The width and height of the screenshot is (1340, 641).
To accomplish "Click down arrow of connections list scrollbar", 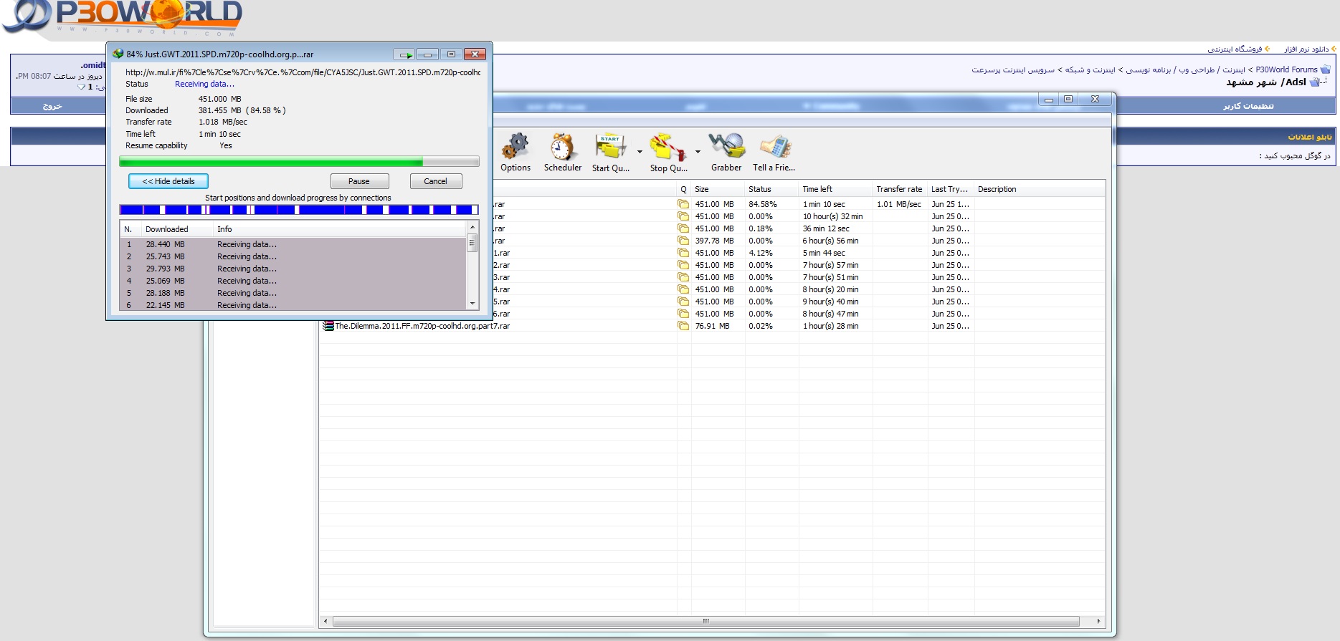I will 472,304.
